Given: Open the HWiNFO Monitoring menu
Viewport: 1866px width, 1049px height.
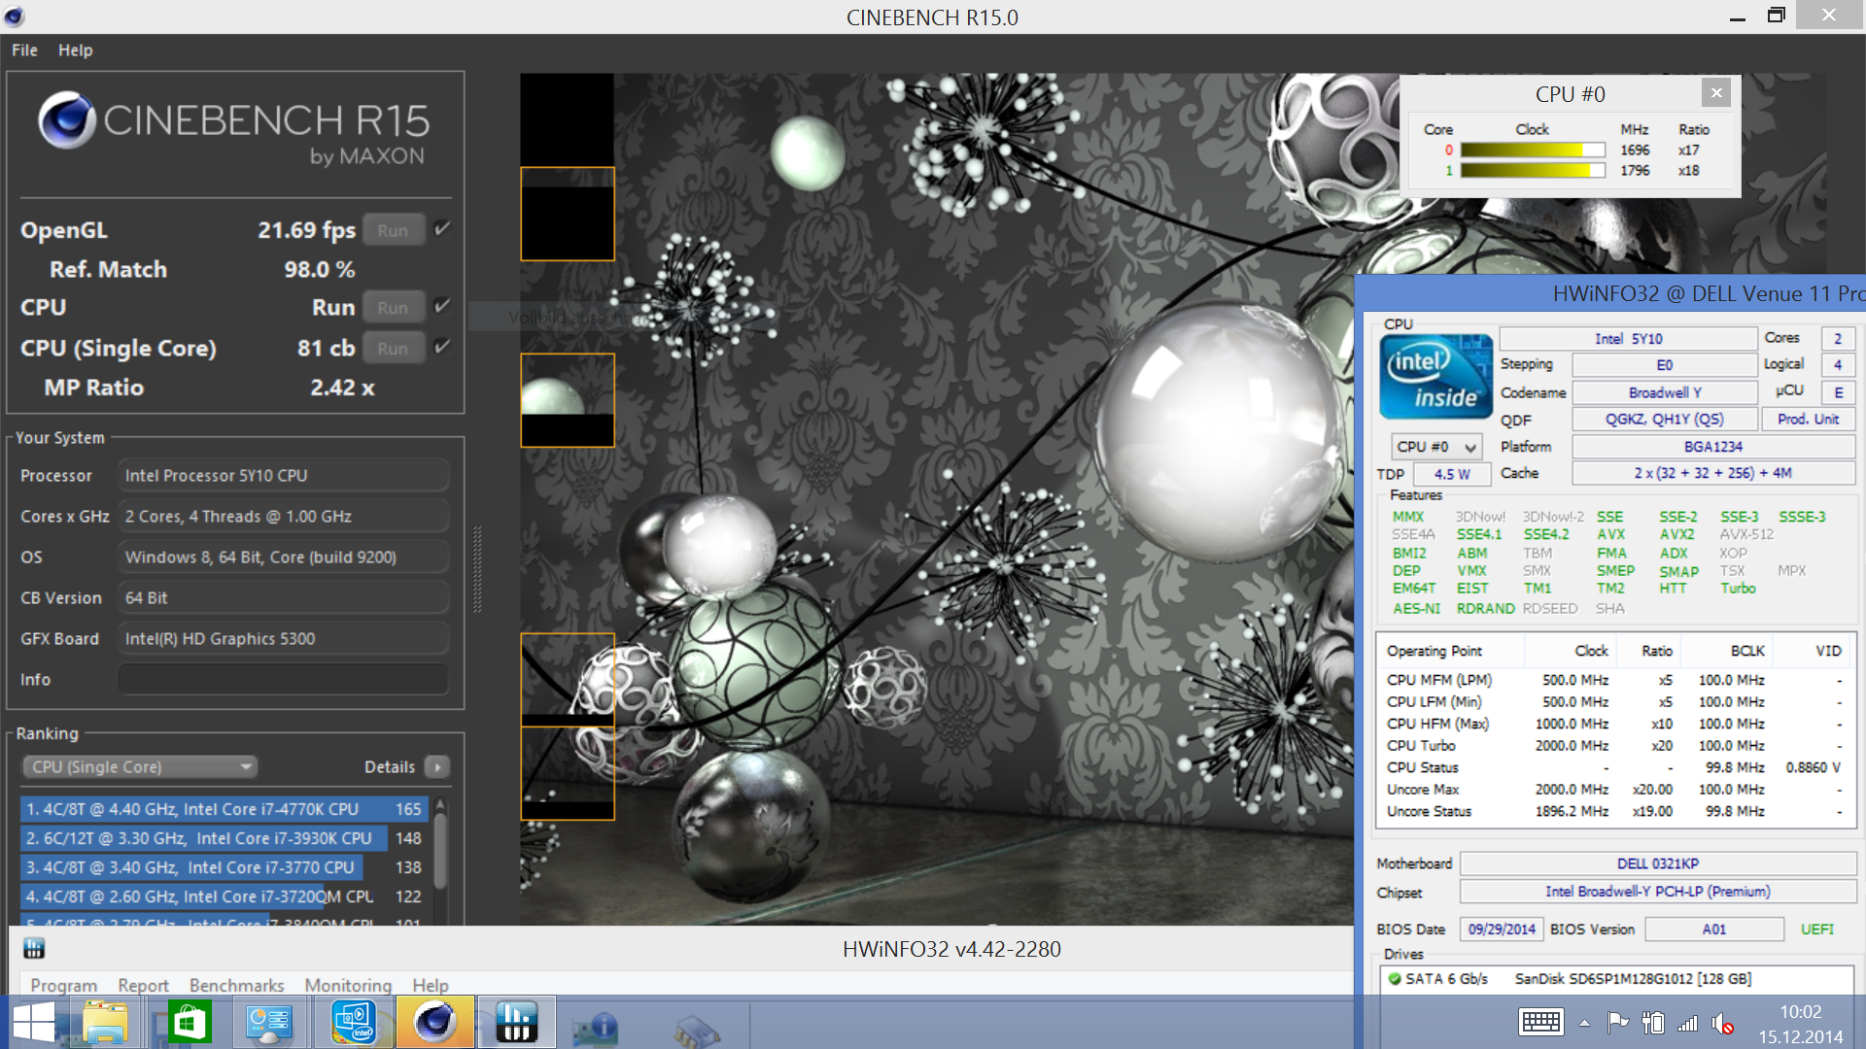Looking at the screenshot, I should [348, 985].
